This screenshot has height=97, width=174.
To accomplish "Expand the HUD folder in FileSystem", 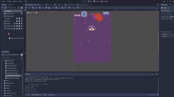I will tap(3, 81).
